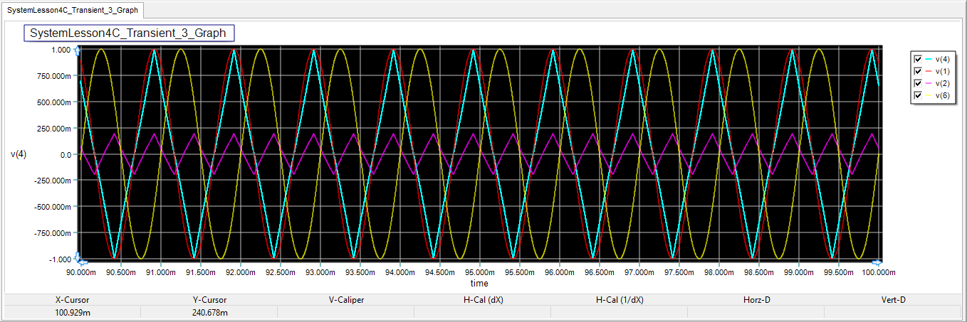Click the v(4) Y-axis label
Viewport: 967px width, 322px height.
tap(19, 154)
